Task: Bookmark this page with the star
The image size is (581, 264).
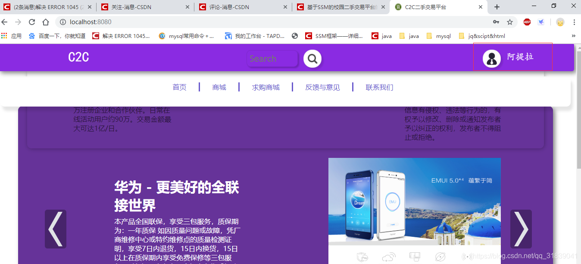Action: pyautogui.click(x=510, y=22)
